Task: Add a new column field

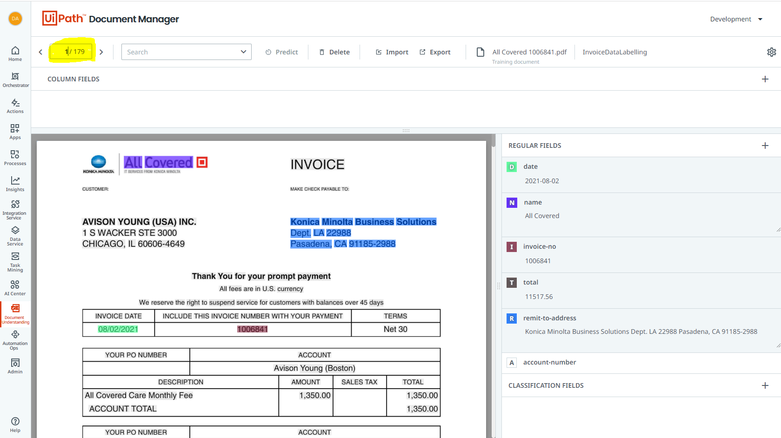Action: (765, 79)
